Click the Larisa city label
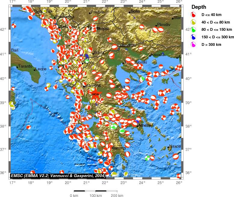 point(120,86)
